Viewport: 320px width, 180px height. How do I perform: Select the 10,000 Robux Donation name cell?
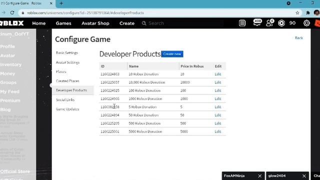[x=147, y=82]
